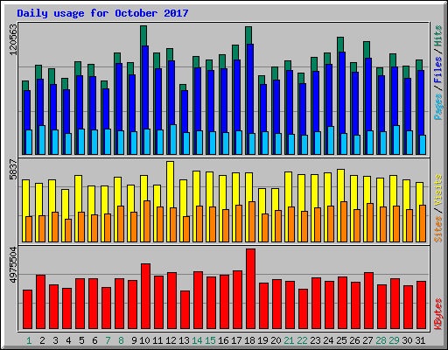Select the light blue Pages bar for day 12
The height and width of the screenshot is (350, 448).
[x=173, y=139]
